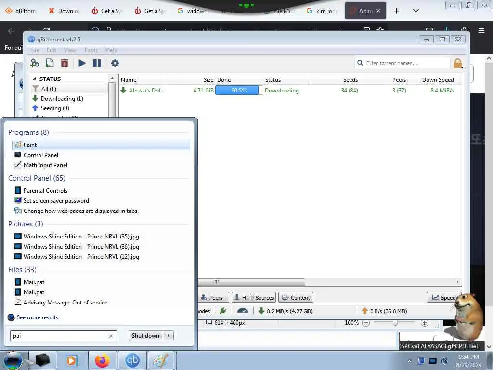Viewport: 493px width, 370px height.
Task: Click Programs (8) group header
Action: (28, 132)
